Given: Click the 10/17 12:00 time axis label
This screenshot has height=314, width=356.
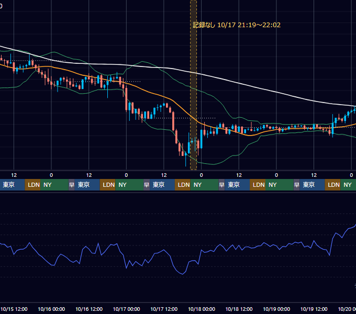Looking at the screenshot, I should point(164,309).
